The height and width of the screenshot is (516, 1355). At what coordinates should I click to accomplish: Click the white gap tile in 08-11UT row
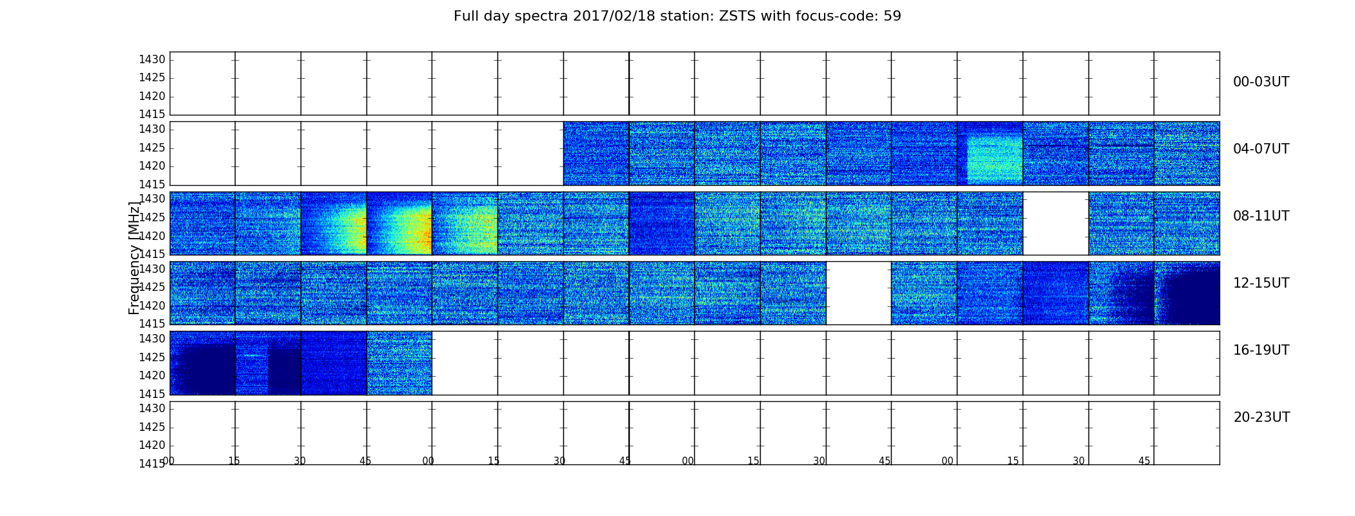point(1056,223)
